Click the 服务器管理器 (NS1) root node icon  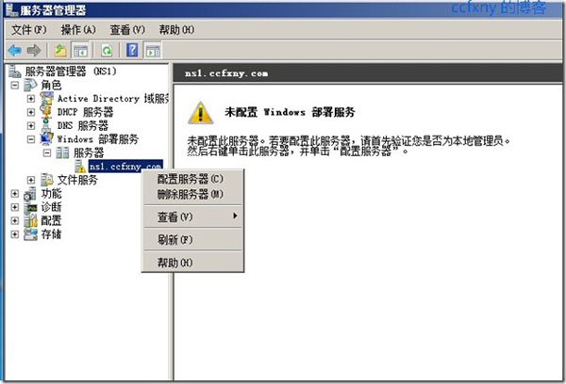(15, 72)
